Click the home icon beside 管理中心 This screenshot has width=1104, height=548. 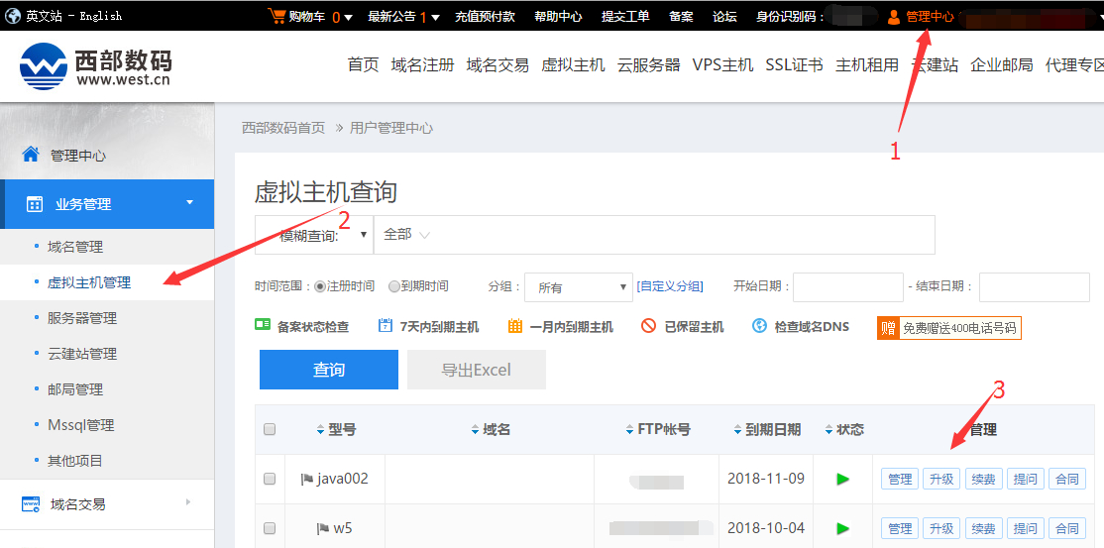point(31,155)
